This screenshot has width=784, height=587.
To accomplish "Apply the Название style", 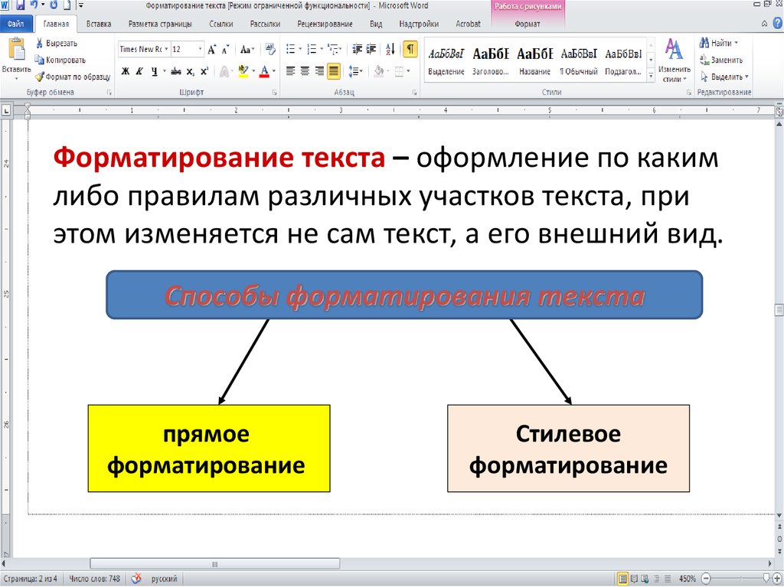I will [534, 61].
